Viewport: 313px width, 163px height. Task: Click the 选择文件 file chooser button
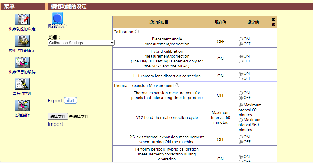(58, 117)
